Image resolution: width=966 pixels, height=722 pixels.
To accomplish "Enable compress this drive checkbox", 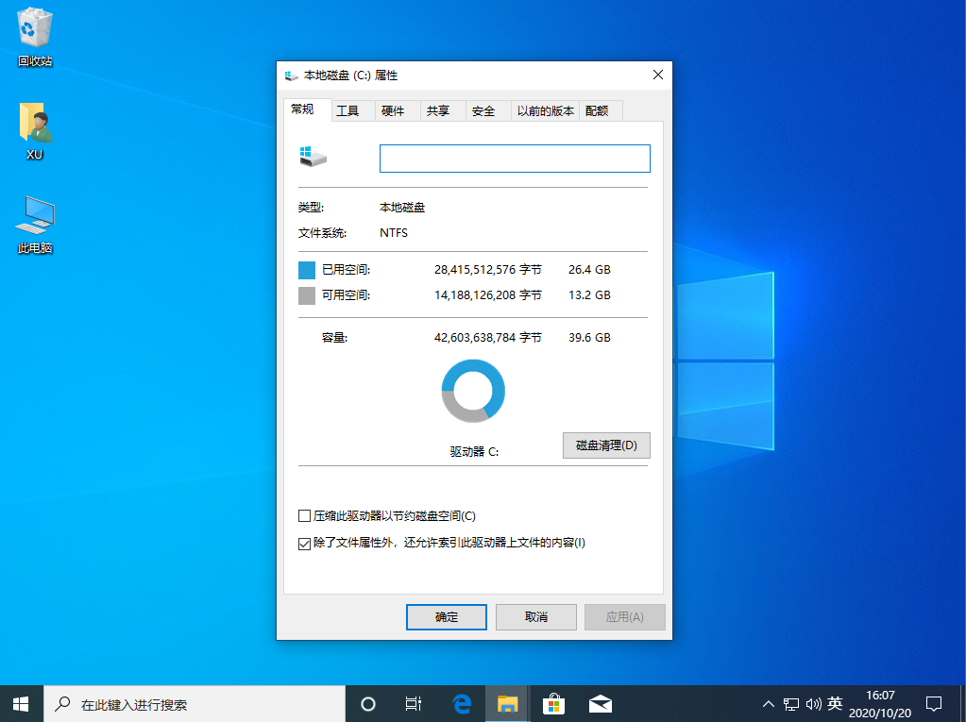I will 304,516.
